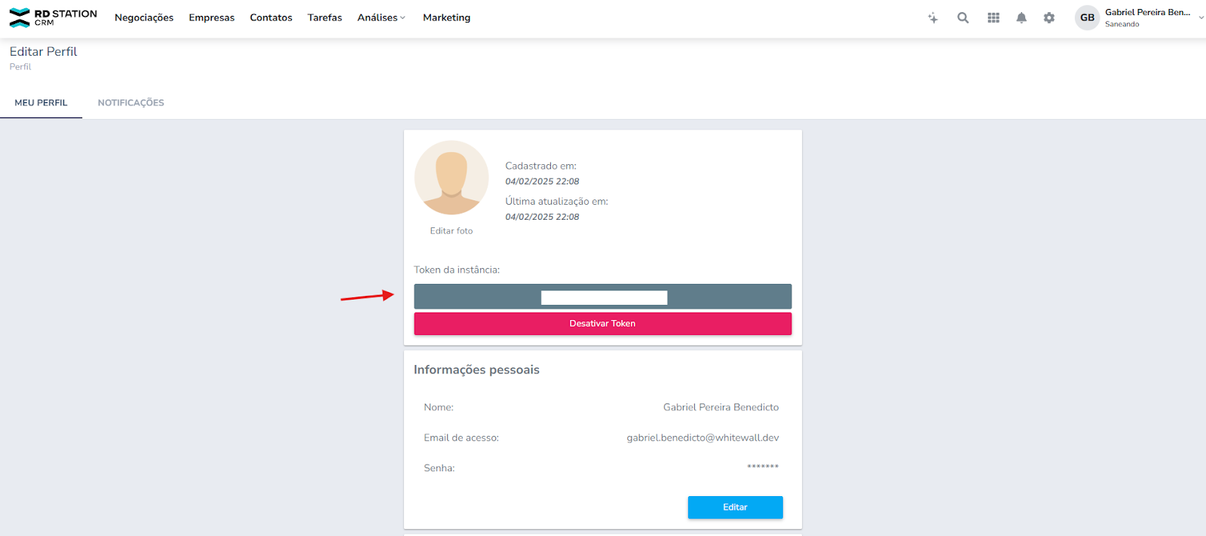The width and height of the screenshot is (1206, 536).
Task: Go to the Empresas menu
Action: pyautogui.click(x=212, y=18)
